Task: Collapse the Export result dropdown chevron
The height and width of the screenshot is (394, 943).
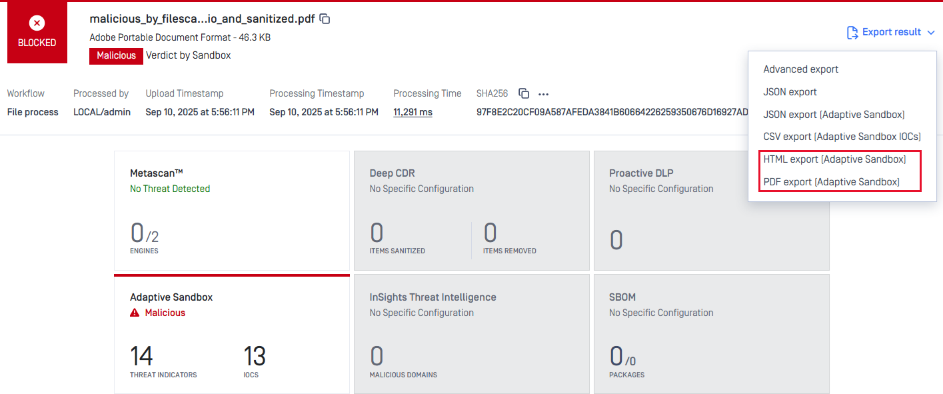Action: pos(931,32)
